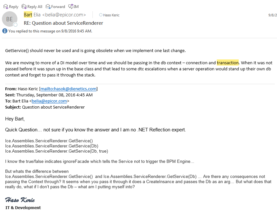Click the Haso Keric signature image
Screen dimensions: 277x212
pyautogui.click(x=20, y=200)
